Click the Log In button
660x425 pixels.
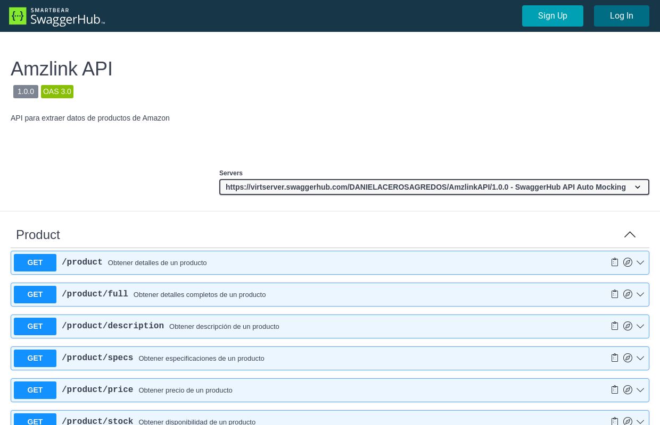click(622, 16)
